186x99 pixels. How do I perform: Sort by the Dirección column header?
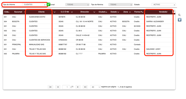85,12
